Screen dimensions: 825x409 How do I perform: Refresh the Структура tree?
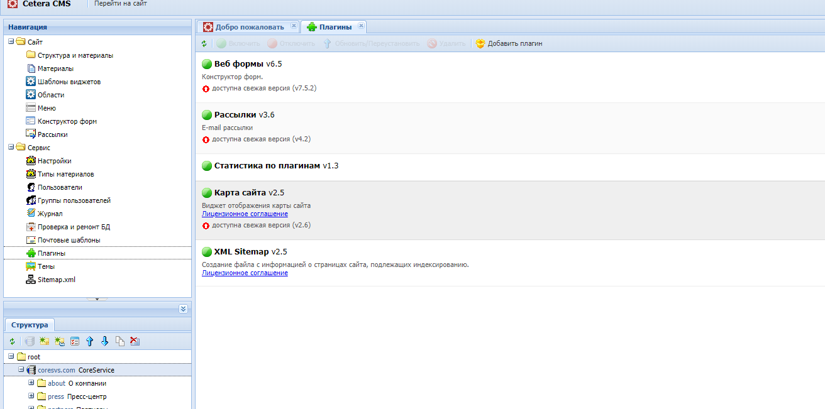(x=12, y=341)
